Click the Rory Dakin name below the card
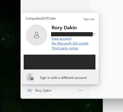The image size is (123, 112). tap(43, 91)
